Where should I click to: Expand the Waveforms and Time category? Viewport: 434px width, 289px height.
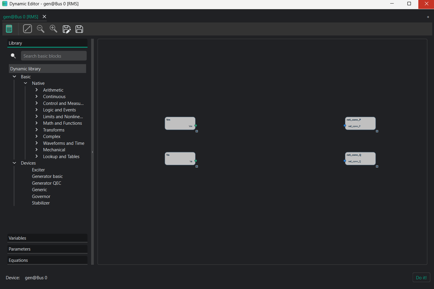36,143
